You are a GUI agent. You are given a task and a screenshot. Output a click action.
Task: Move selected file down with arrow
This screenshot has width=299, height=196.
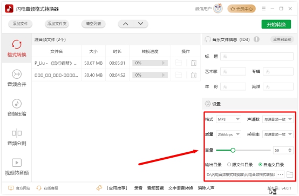140,24
